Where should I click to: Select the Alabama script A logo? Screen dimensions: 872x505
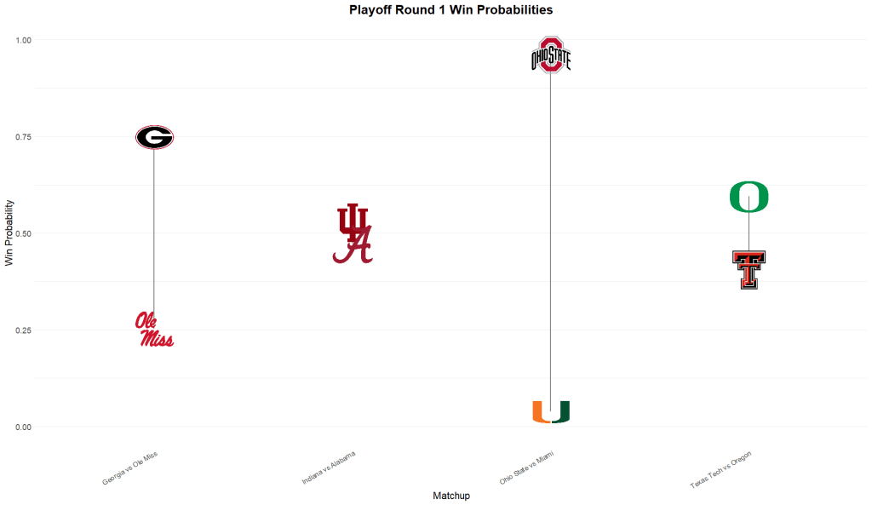pyautogui.click(x=354, y=249)
